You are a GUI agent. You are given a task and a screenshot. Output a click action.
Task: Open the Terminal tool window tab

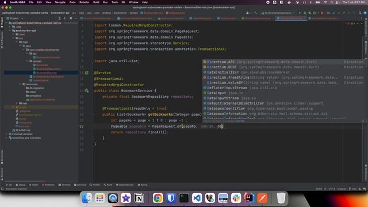pyautogui.click(x=64, y=185)
